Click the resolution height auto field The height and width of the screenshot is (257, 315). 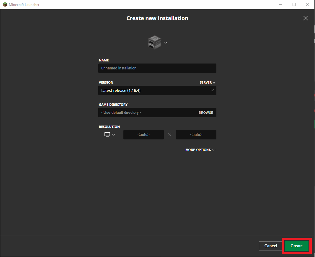pyautogui.click(x=196, y=135)
